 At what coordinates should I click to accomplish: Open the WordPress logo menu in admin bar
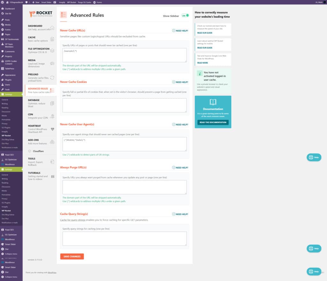(3, 2)
